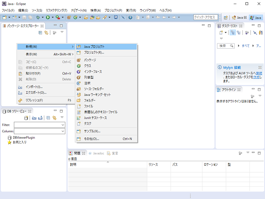265x199 pixels.
Task: Click the Open Perspective icon
Action: tap(226, 18)
